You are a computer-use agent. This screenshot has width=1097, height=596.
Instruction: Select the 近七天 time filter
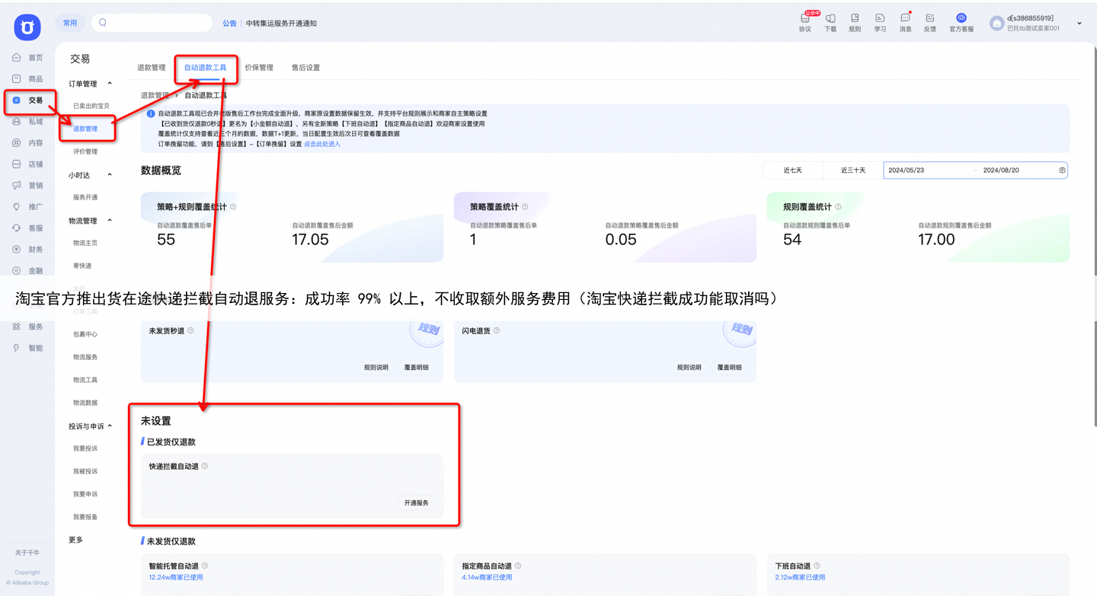(x=792, y=170)
